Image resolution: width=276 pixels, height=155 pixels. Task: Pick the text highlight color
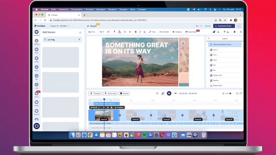click(119, 32)
